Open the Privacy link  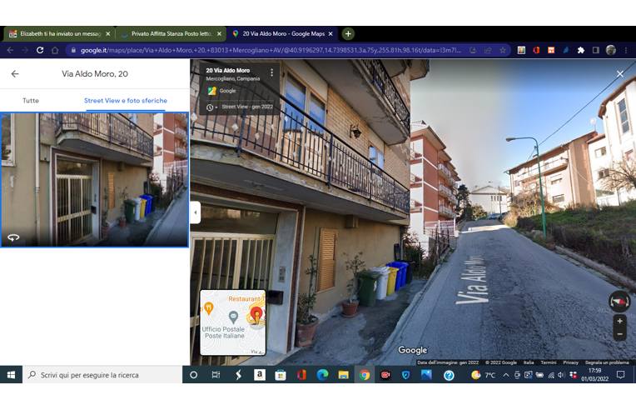click(570, 362)
